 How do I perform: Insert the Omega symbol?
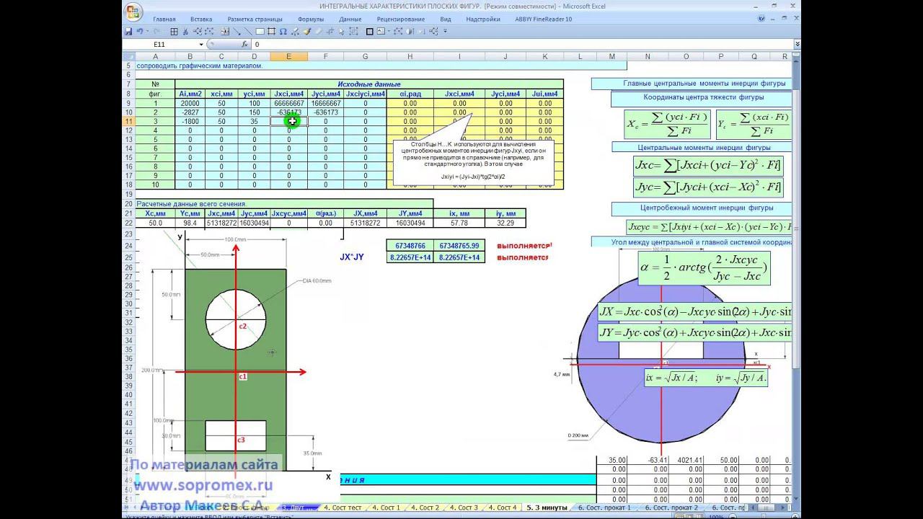tap(283, 32)
